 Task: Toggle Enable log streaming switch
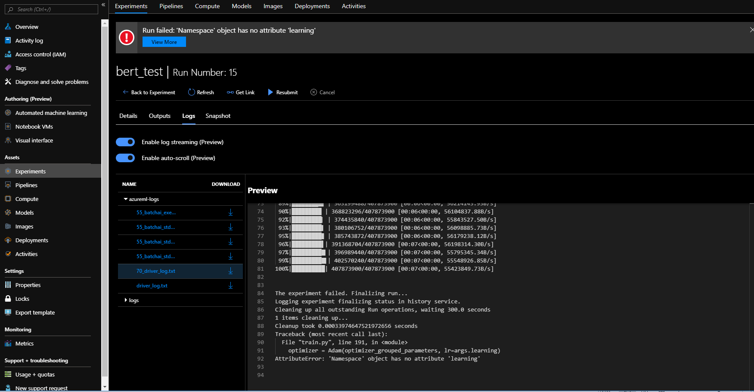pyautogui.click(x=125, y=142)
